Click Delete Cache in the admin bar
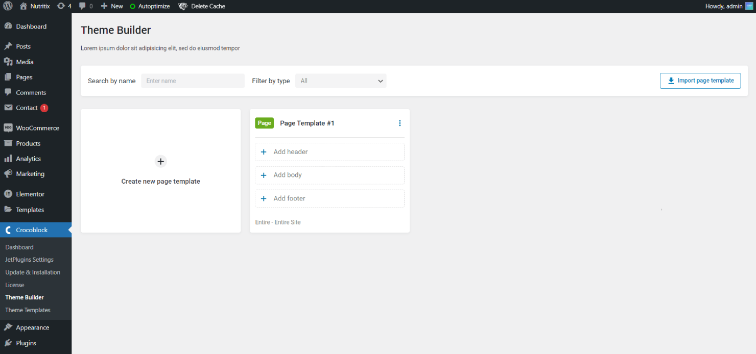Image resolution: width=756 pixels, height=354 pixels. pos(208,6)
